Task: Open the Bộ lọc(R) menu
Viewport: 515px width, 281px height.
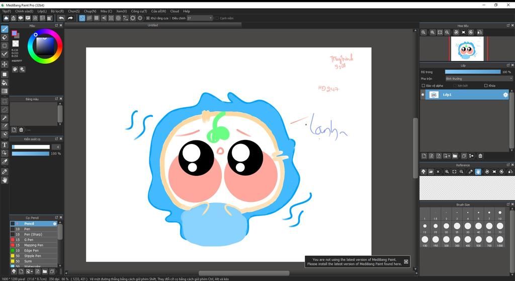Action: pos(57,11)
